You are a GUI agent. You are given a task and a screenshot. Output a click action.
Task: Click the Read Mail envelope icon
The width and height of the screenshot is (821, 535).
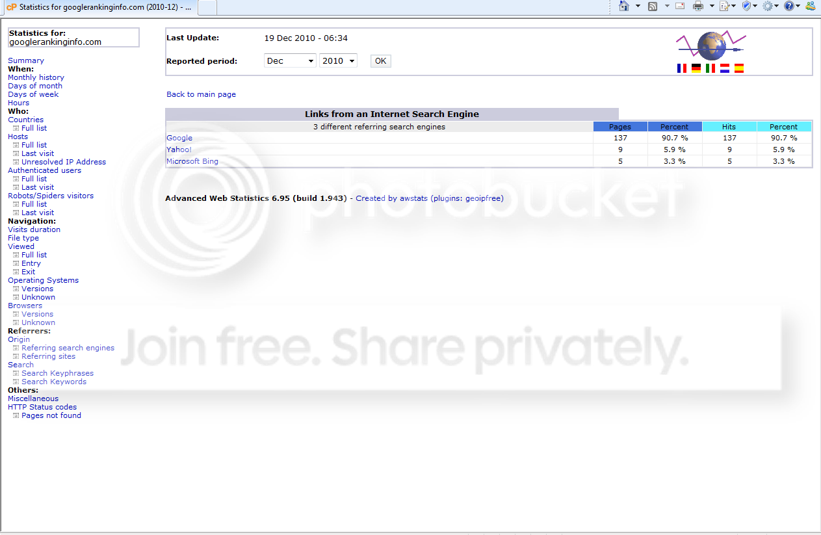(680, 6)
